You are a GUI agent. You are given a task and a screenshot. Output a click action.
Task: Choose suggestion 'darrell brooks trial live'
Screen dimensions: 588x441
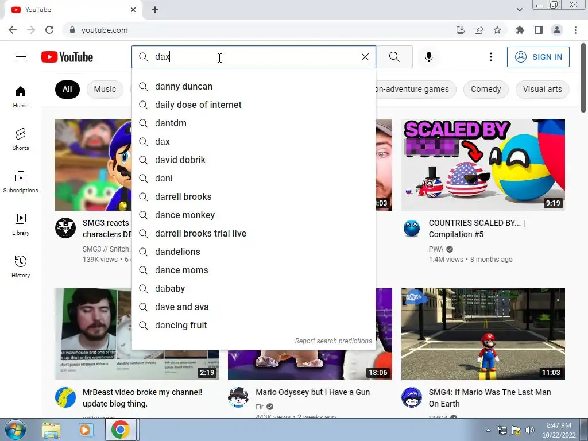pos(253,233)
